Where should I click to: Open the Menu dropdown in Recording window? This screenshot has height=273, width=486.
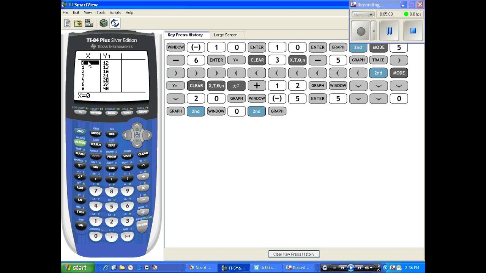click(363, 14)
